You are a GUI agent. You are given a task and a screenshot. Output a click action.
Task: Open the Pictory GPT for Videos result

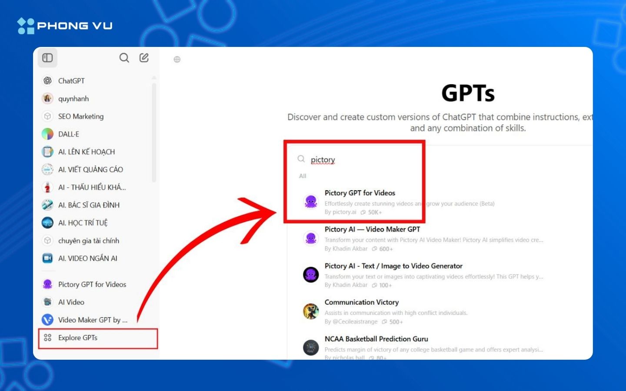(x=360, y=193)
